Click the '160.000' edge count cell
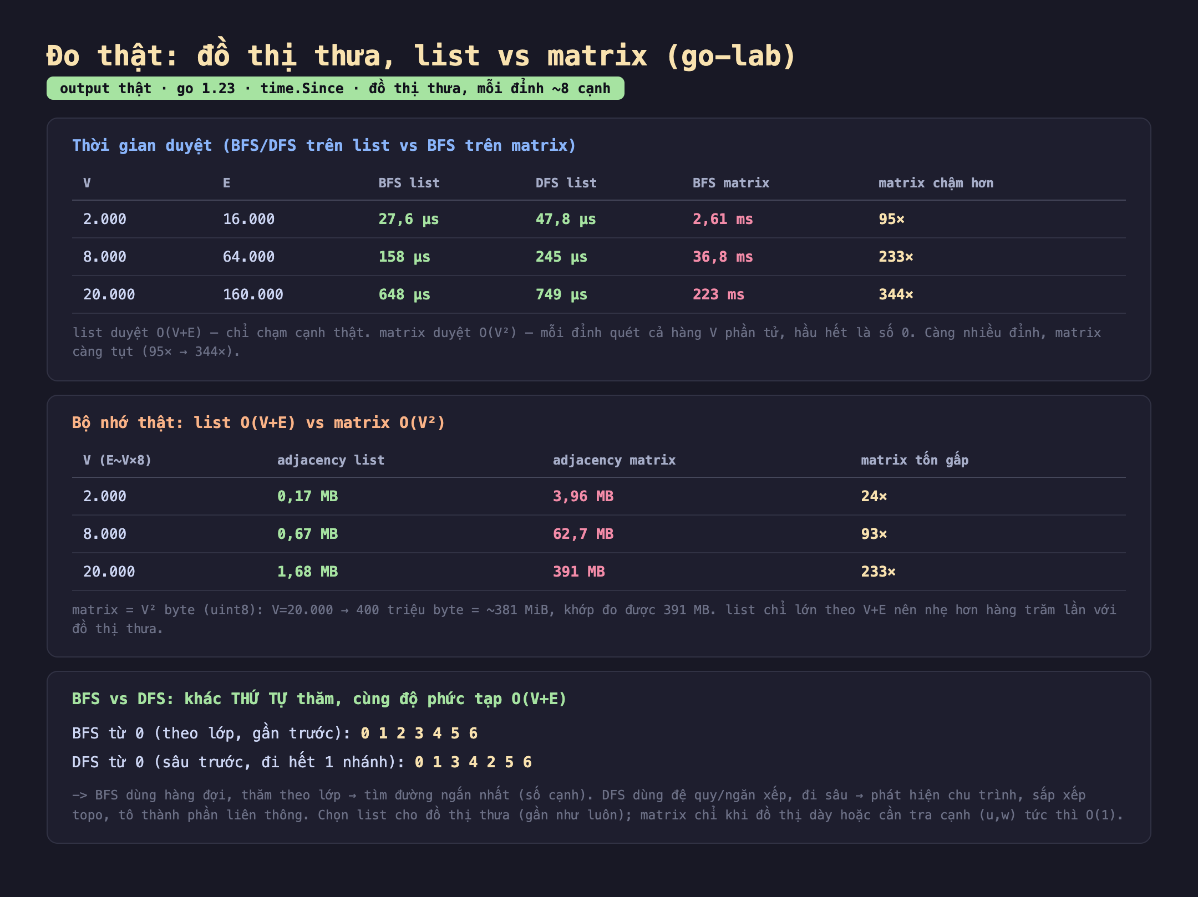The width and height of the screenshot is (1198, 897). point(253,294)
